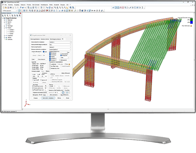Click the yellow warning triangle in dialog
Viewport: 196px width, 153px height.
tap(69, 64)
